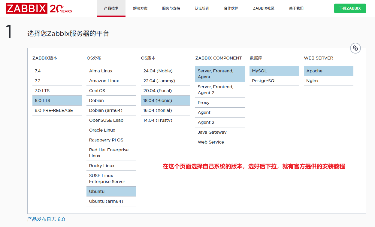Select OS version 14.04 (Trusty)

(x=165, y=120)
